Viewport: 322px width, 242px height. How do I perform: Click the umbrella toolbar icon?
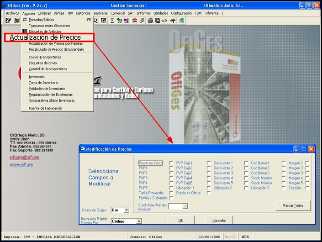coord(173,21)
